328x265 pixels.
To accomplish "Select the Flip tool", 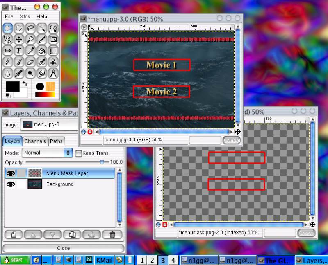I will click(x=8, y=50).
